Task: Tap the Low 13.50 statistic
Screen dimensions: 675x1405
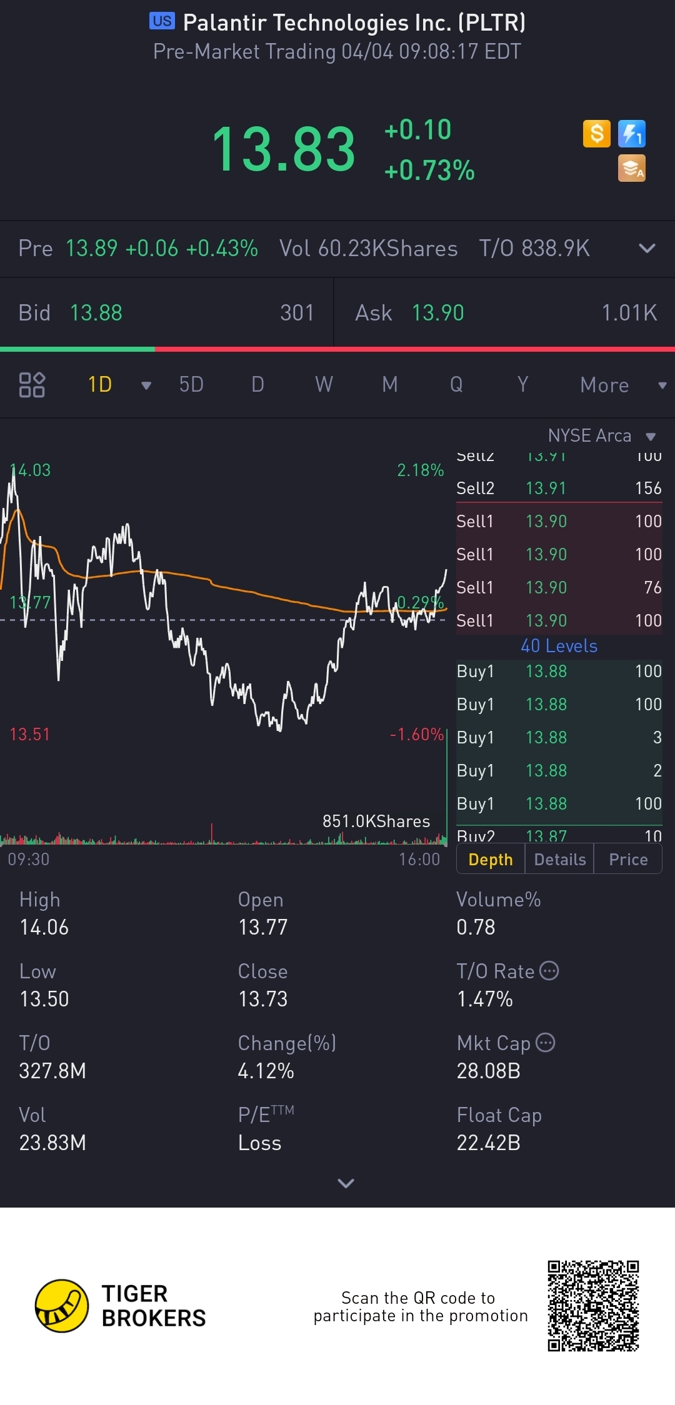Action: coord(44,985)
